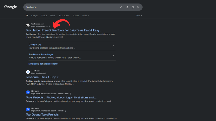Open the Contact Us sitelink

coord(35,45)
